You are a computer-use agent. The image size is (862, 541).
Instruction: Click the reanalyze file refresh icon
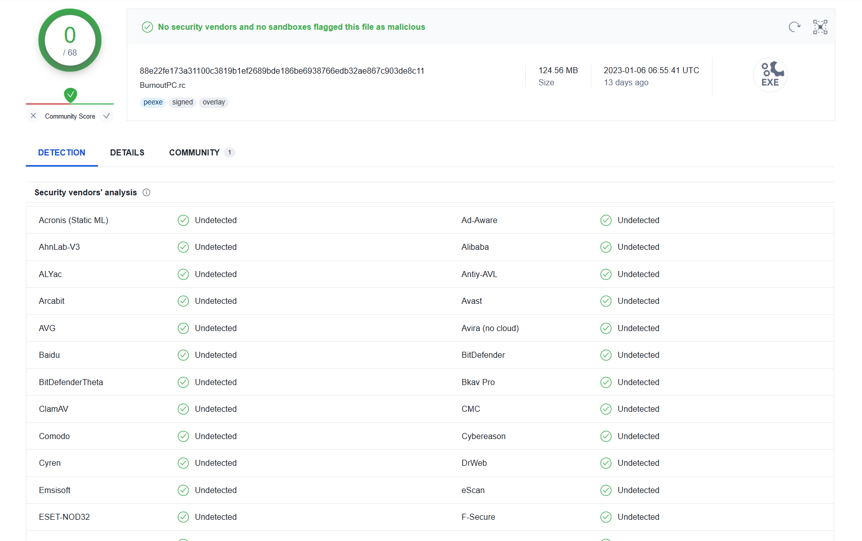(x=794, y=27)
